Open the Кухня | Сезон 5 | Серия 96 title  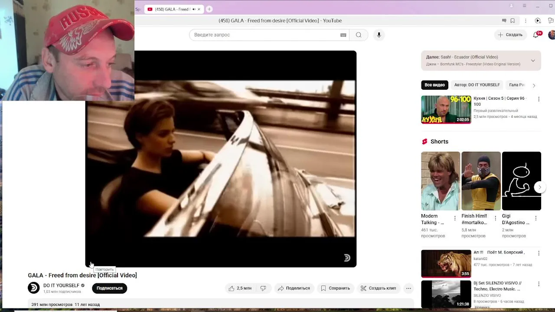pos(499,101)
